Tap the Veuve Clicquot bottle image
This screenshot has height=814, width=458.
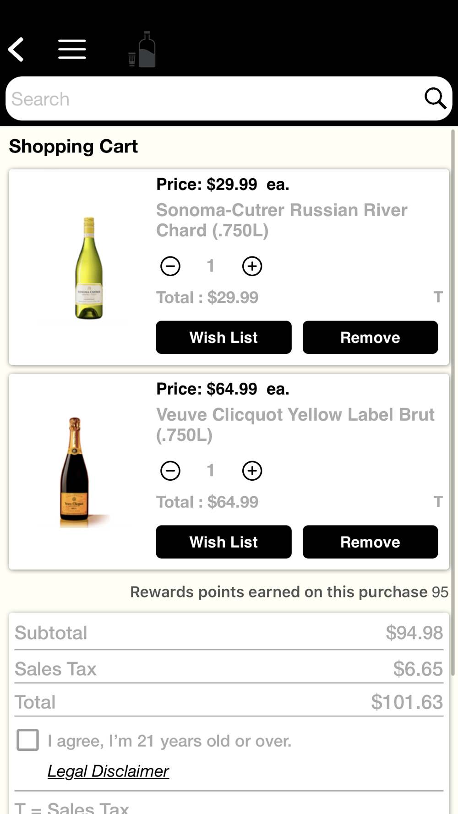click(x=76, y=472)
